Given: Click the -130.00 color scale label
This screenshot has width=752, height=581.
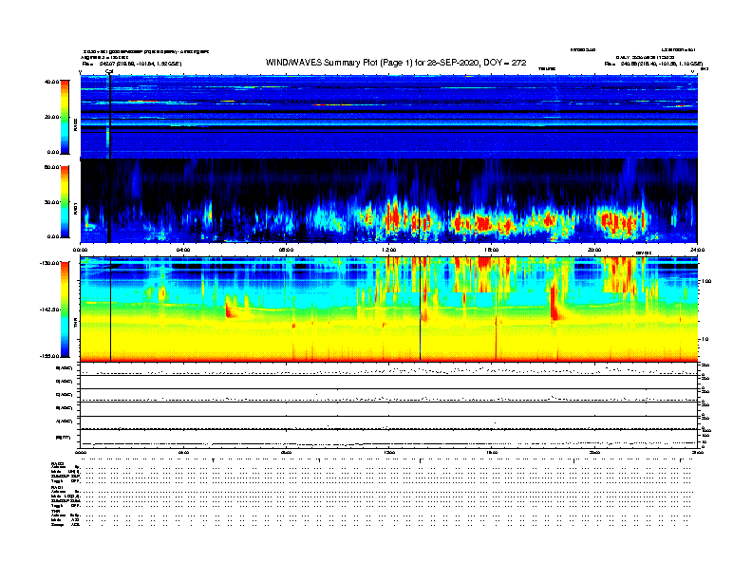Looking at the screenshot, I should point(50,263).
